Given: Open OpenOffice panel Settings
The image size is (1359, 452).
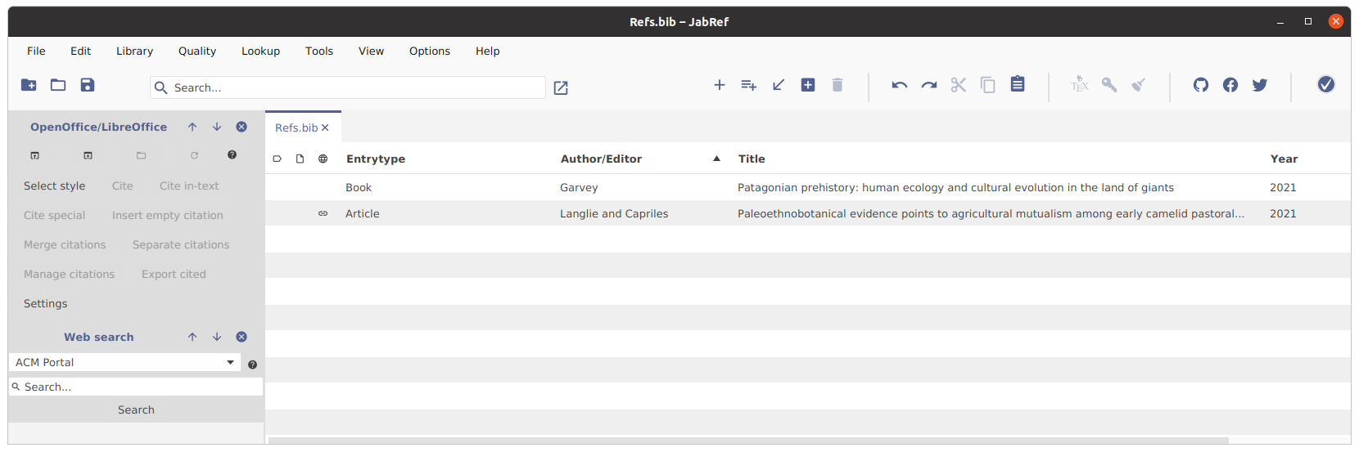Looking at the screenshot, I should [45, 303].
